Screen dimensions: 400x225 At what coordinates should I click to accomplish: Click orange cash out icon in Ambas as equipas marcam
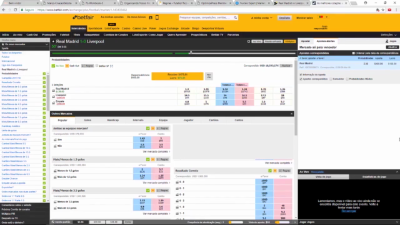[152, 128]
